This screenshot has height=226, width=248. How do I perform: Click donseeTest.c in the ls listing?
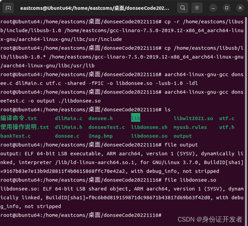107,127
